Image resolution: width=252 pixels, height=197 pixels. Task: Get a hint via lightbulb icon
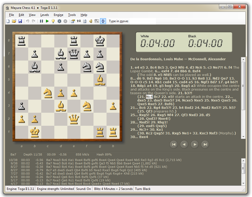[x=53, y=21]
